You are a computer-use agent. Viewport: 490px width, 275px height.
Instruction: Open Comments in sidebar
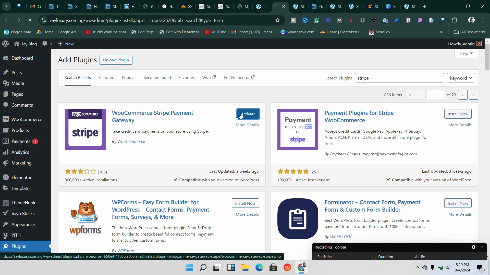(22, 105)
